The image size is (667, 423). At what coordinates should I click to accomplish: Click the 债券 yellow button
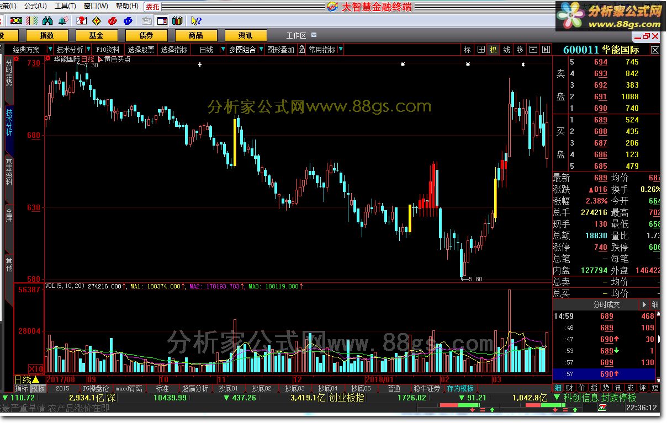click(146, 35)
